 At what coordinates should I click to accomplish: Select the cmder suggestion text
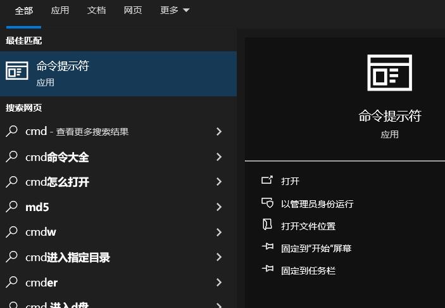click(41, 283)
